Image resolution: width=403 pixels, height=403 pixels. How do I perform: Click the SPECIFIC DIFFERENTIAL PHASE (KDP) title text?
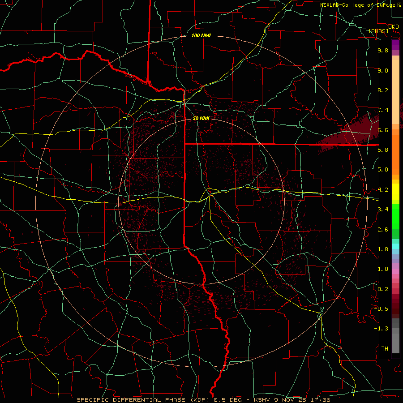click(x=143, y=400)
